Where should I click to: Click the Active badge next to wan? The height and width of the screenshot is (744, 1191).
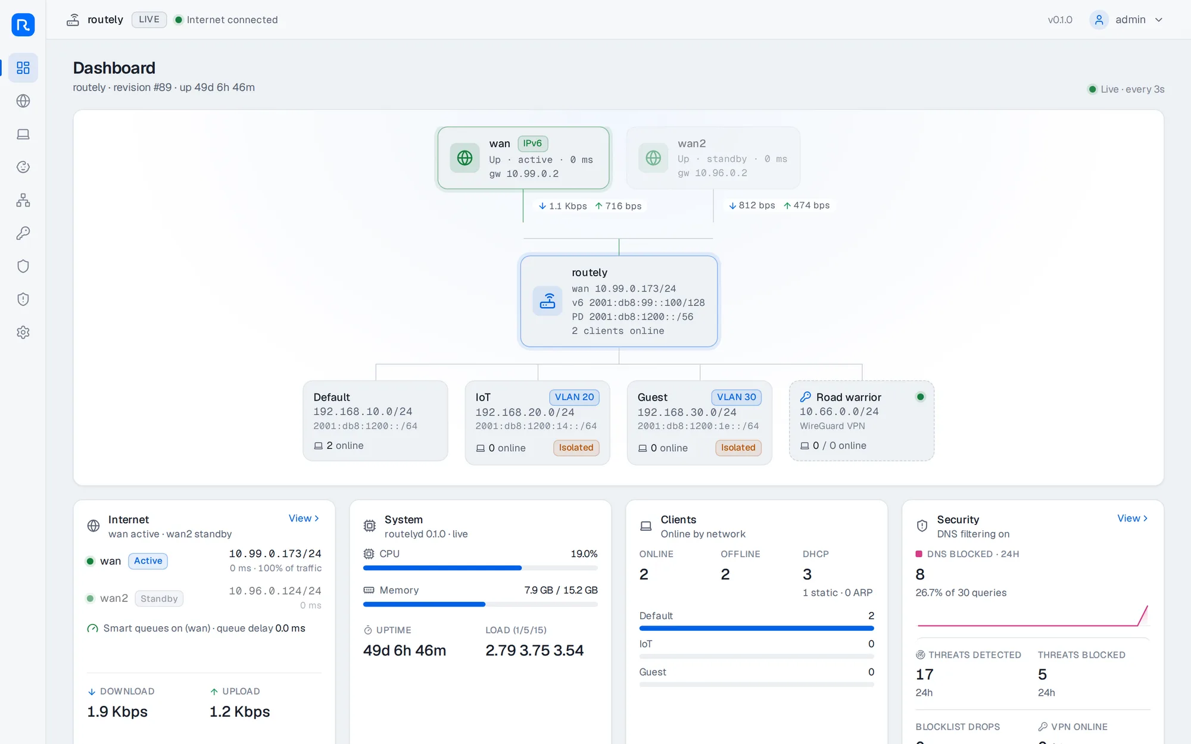tap(148, 561)
